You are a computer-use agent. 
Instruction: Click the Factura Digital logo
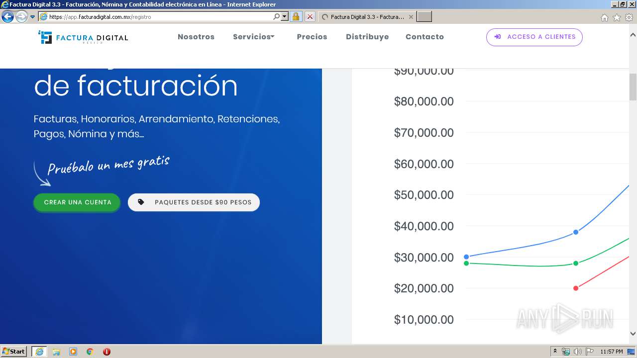83,37
